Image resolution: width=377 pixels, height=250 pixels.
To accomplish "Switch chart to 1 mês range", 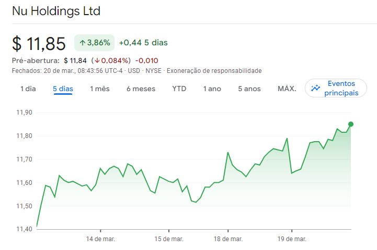I will [x=100, y=89].
